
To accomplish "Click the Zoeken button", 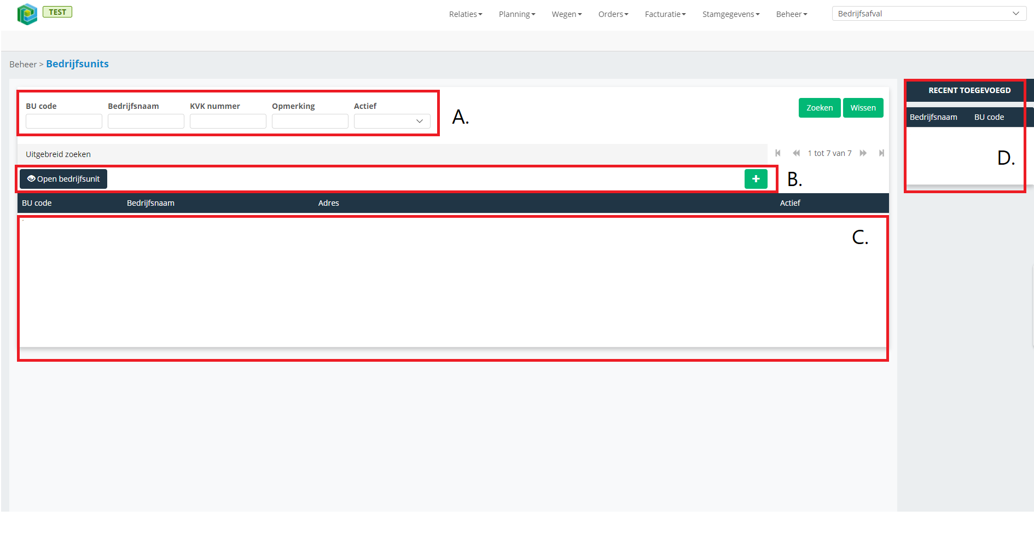I will (820, 108).
